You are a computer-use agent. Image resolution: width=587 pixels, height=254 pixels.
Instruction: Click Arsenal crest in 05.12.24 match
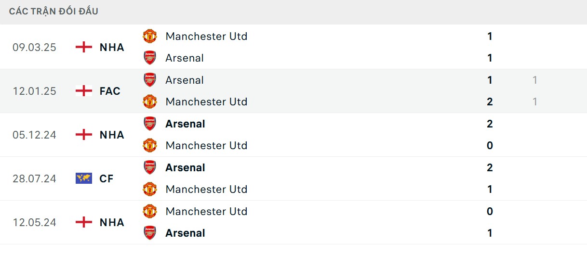pyautogui.click(x=150, y=124)
